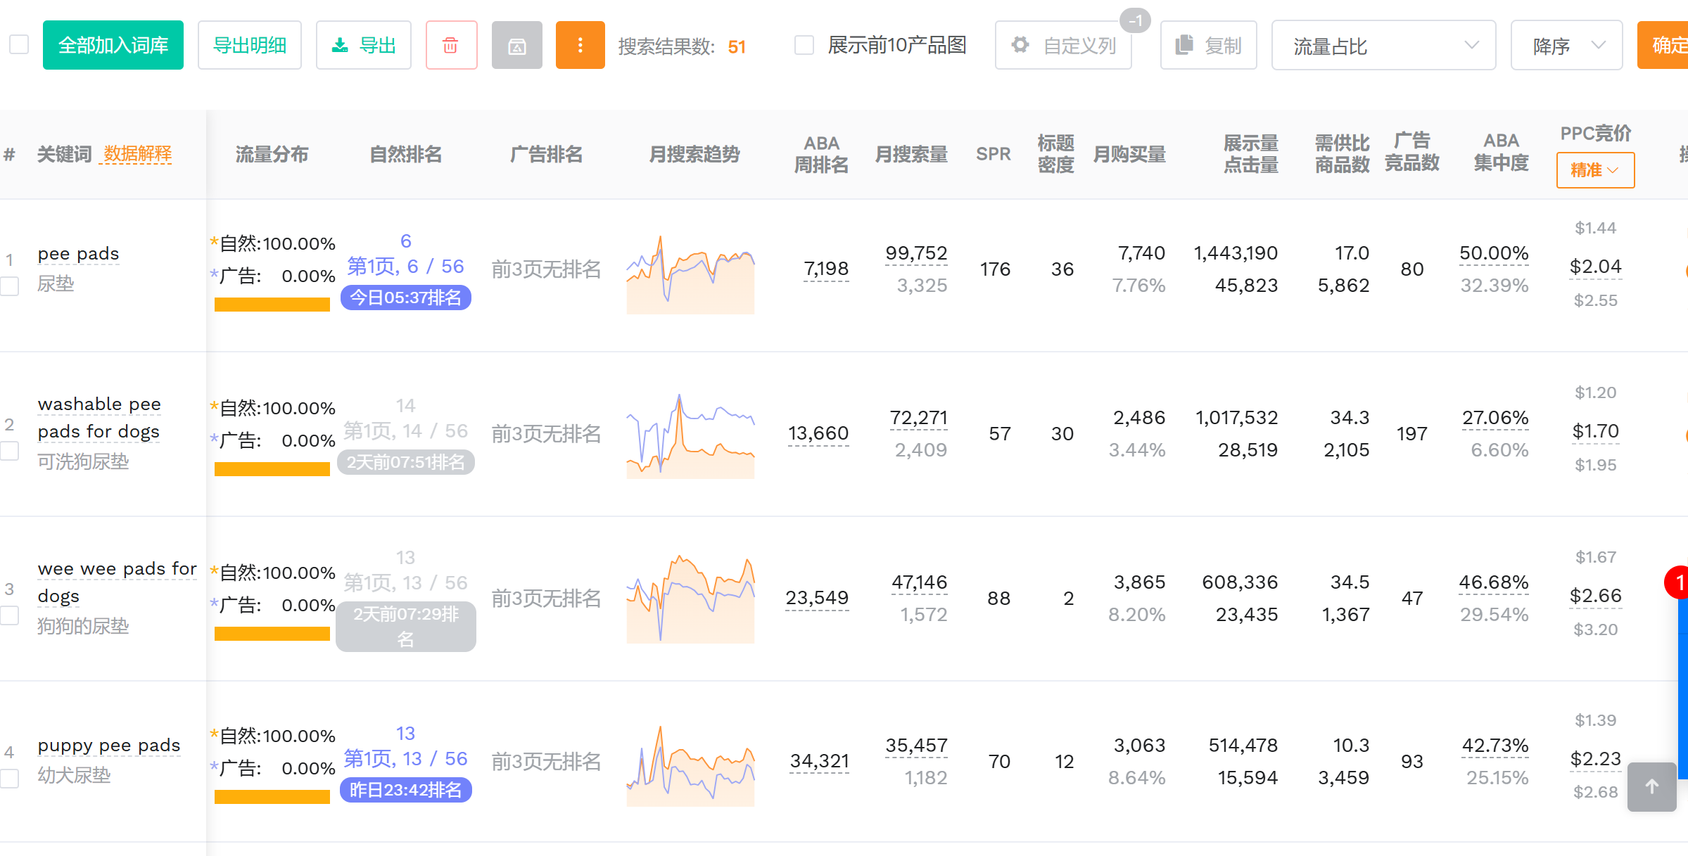Click the 月搜索量 column header
Screen dimensions: 1688x856
910,154
